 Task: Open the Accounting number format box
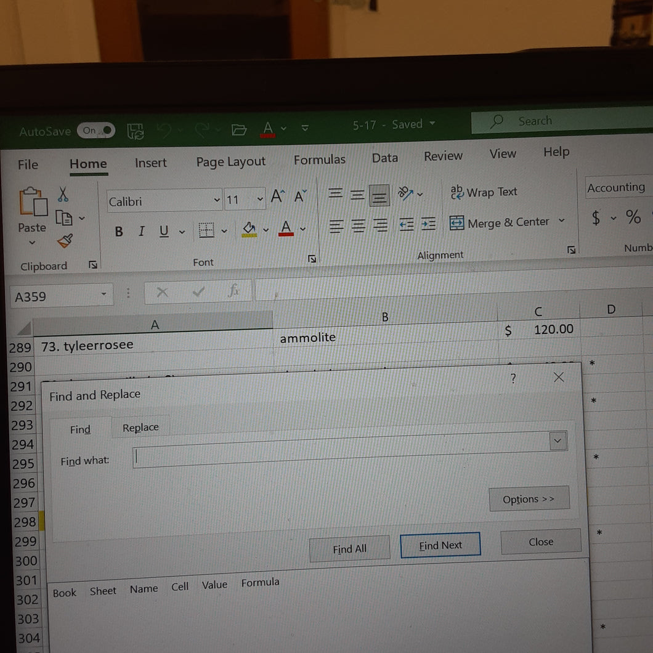619,187
